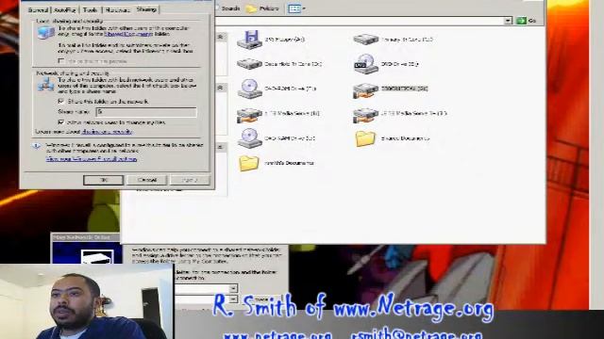Image resolution: width=604 pixels, height=339 pixels.
Task: Click the Apply button
Action: tap(190, 180)
